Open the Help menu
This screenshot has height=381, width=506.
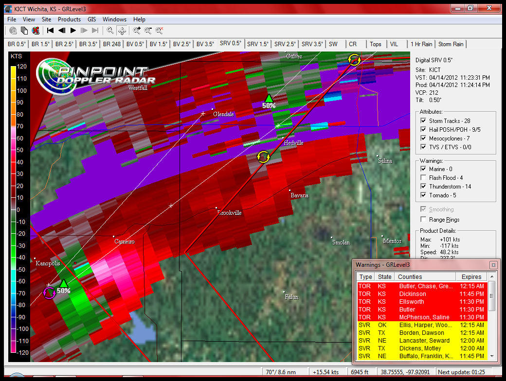(x=140, y=19)
